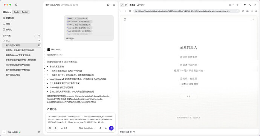Screen dimensions: 260x136
Task: Open the updated lololand.html page link
Action: point(79,99)
